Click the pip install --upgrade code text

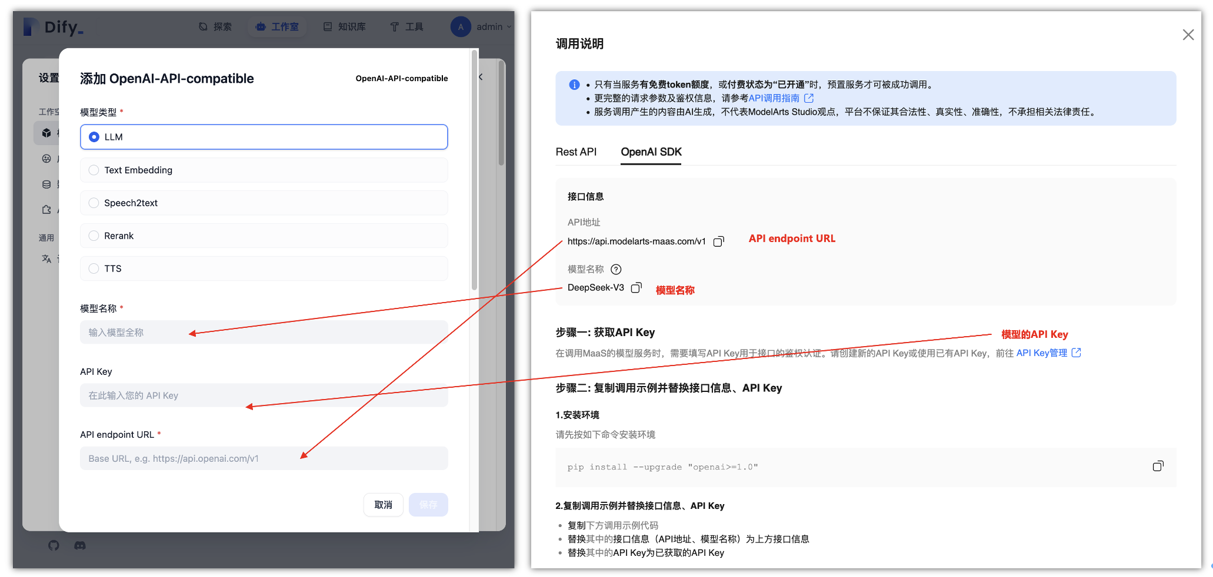(662, 467)
